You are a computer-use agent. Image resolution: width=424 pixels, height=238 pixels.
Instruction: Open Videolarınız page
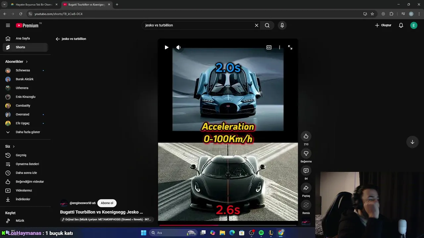click(x=26, y=190)
